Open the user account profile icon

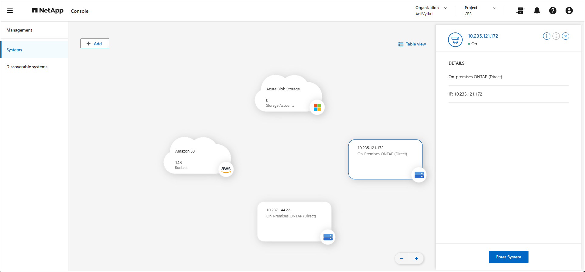[569, 11]
